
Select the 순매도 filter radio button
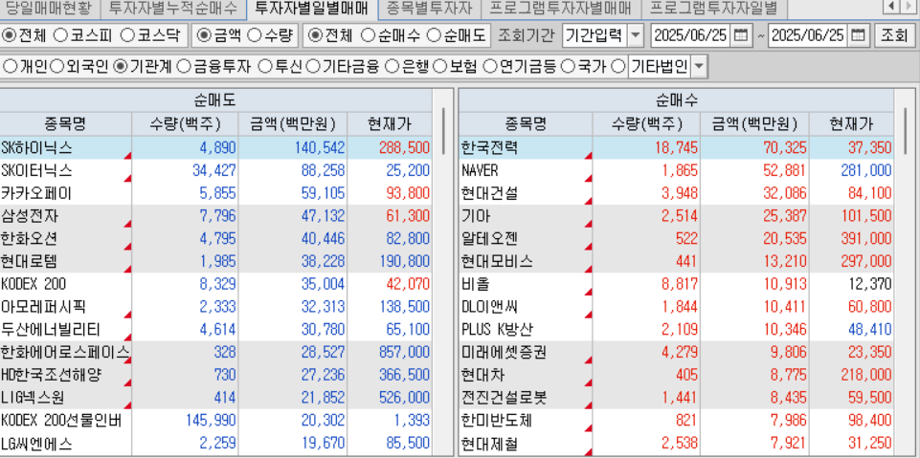point(434,35)
